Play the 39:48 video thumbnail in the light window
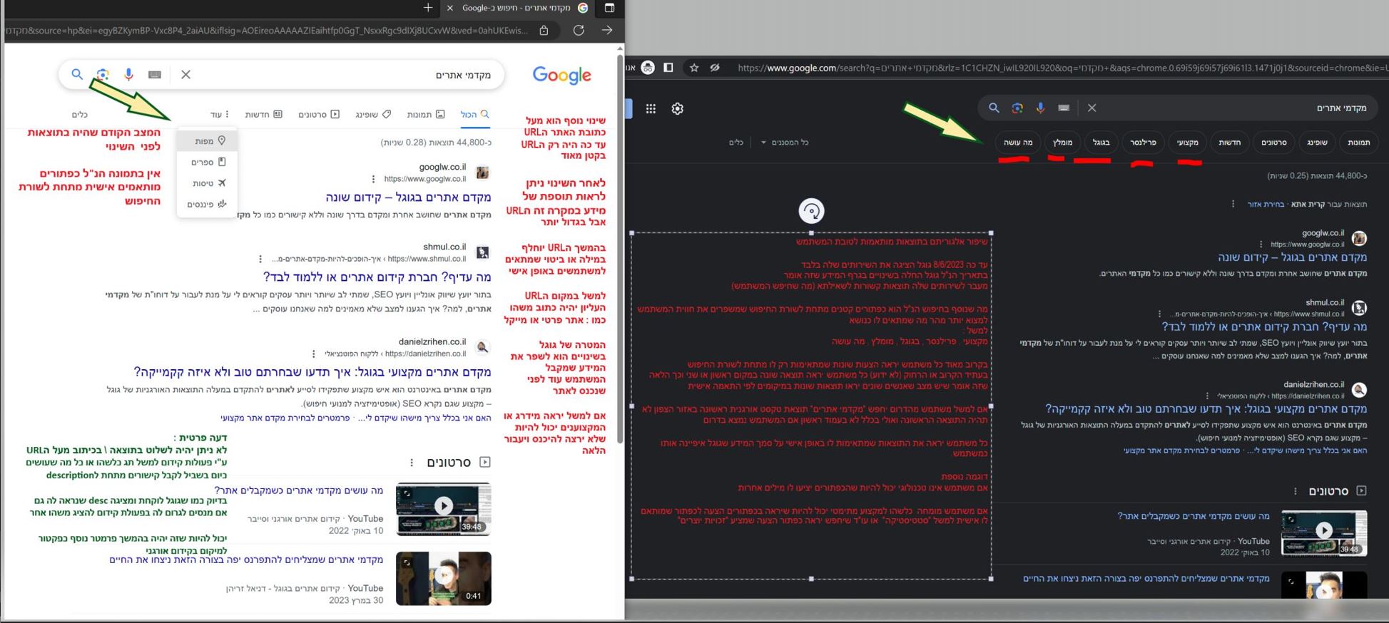The image size is (1389, 623). coord(444,508)
